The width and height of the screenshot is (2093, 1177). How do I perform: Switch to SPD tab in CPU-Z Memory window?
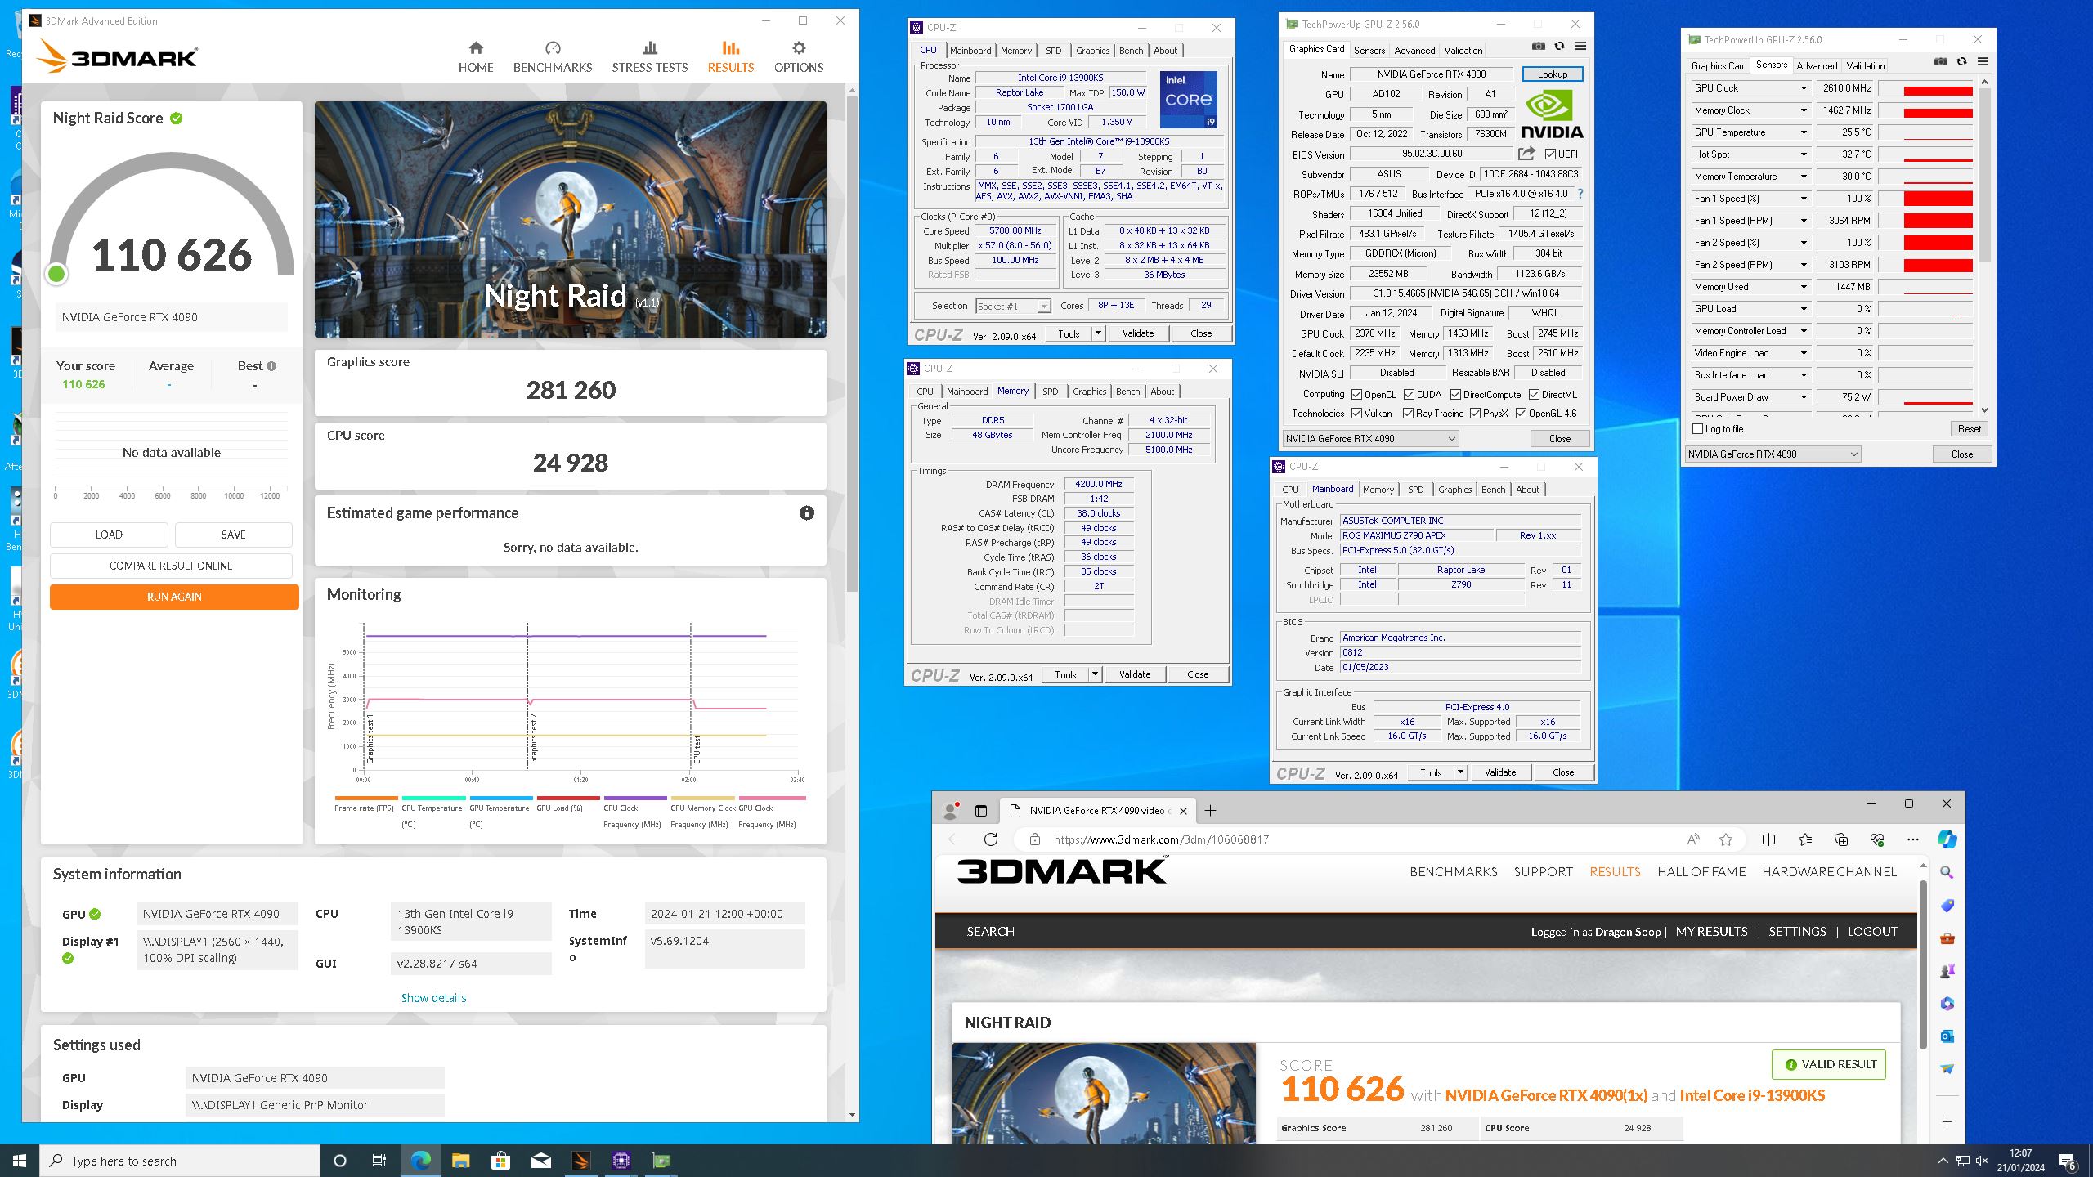[1050, 392]
